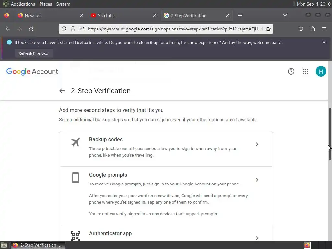Open the tracking protection shield icon
This screenshot has height=249, width=332.
pyautogui.click(x=64, y=29)
